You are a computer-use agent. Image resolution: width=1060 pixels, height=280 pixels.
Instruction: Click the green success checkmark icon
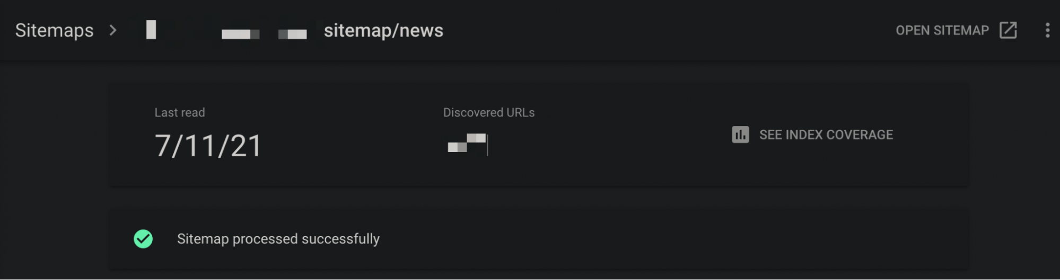click(x=143, y=239)
